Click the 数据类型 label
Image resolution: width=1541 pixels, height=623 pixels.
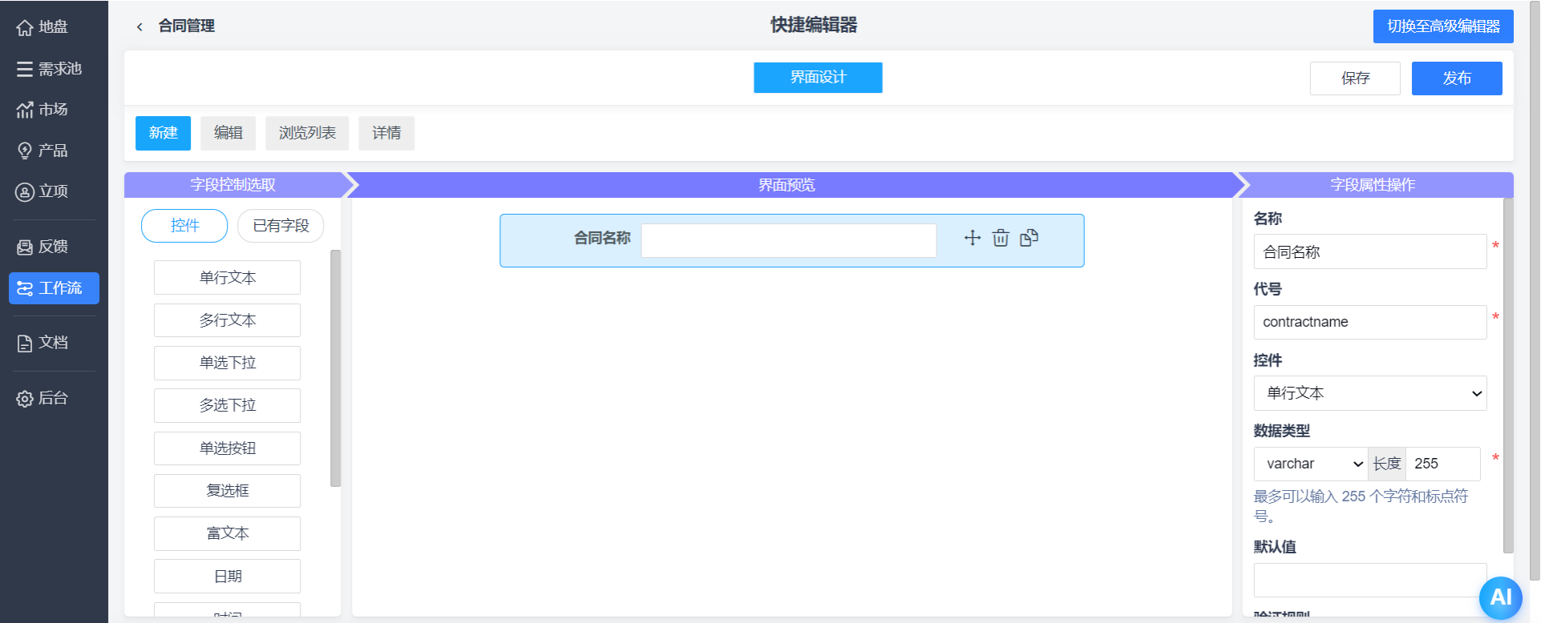pos(1281,431)
